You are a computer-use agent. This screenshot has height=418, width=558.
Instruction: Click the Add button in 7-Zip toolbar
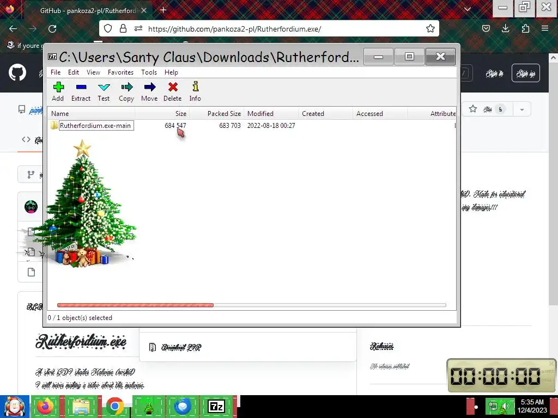pyautogui.click(x=58, y=91)
